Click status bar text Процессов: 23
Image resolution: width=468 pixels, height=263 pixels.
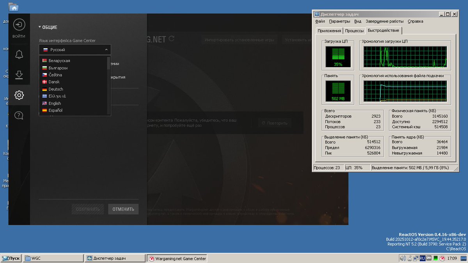click(327, 168)
